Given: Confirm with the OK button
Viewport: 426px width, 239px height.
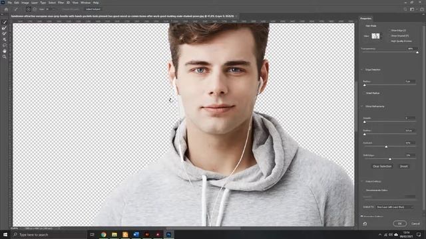Looking at the screenshot, I should click(399, 224).
